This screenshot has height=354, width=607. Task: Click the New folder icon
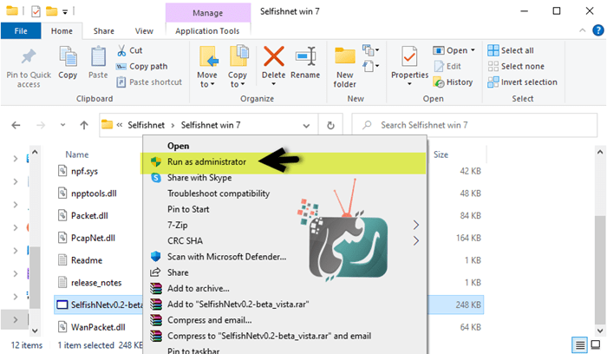point(344,56)
